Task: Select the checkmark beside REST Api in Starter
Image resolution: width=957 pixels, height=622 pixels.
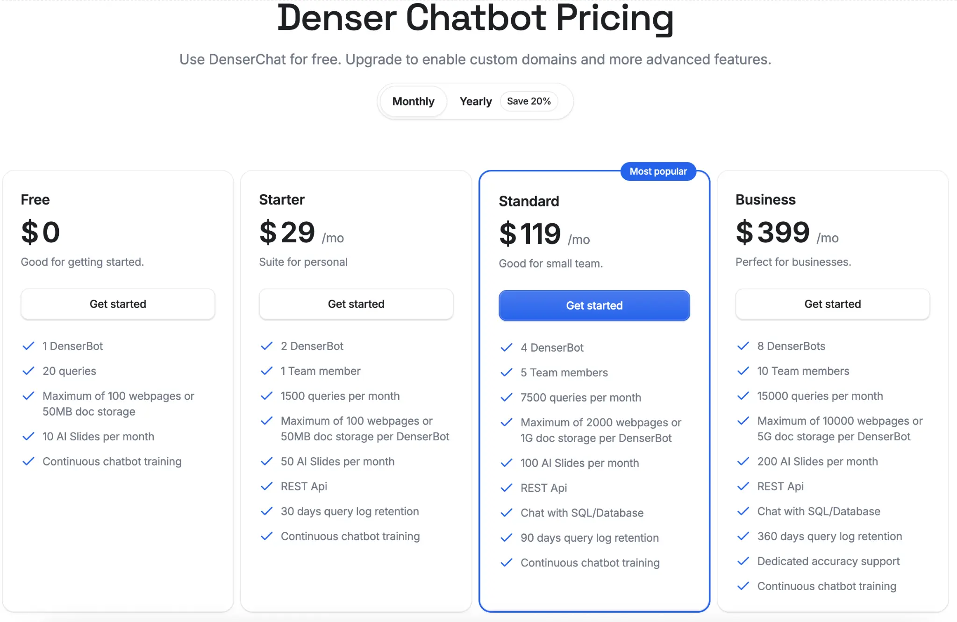Action: tap(266, 486)
